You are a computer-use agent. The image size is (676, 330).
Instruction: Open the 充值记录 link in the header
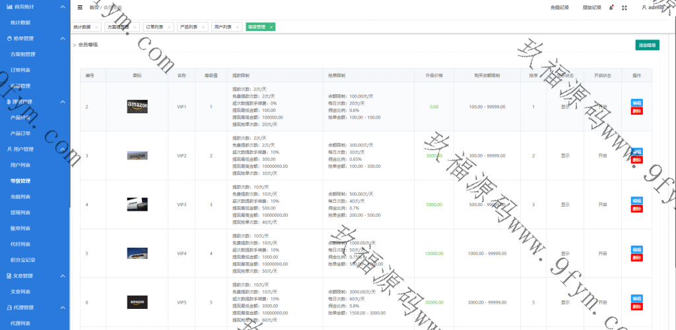coord(559,7)
